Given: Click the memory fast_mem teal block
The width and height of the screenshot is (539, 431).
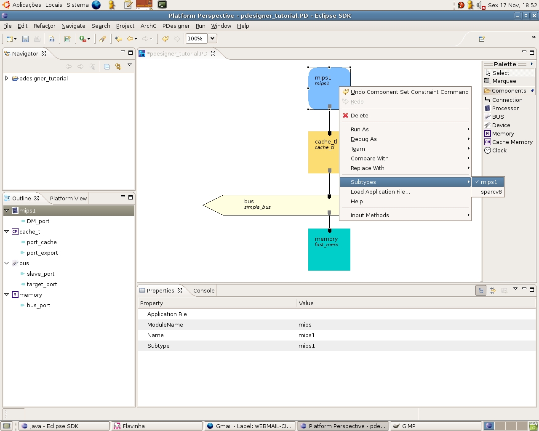Looking at the screenshot, I should (x=329, y=250).
